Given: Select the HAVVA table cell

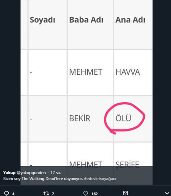Looking at the screenshot, I should 128,72.
